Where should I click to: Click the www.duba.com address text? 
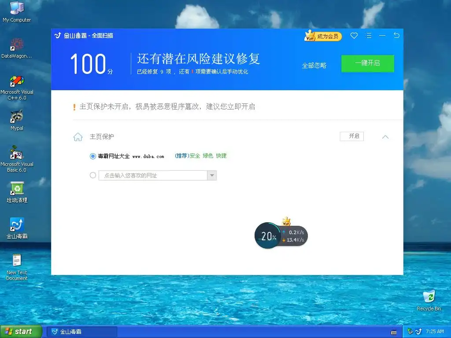pos(148,157)
